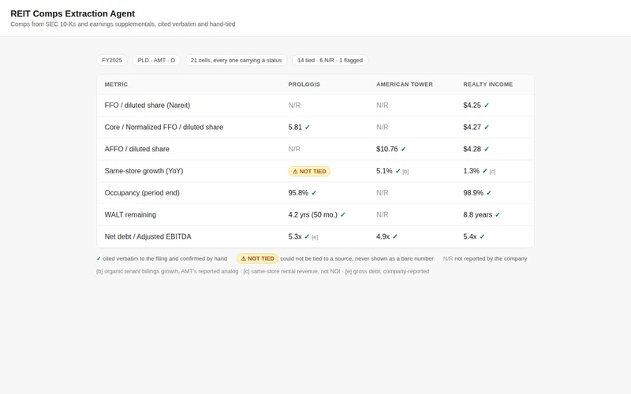The height and width of the screenshot is (394, 631).
Task: Click the 95.8% Prologis occupancy value
Action: tap(298, 193)
